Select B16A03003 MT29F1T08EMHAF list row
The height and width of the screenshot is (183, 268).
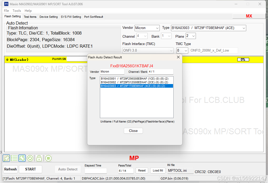coord(137,86)
